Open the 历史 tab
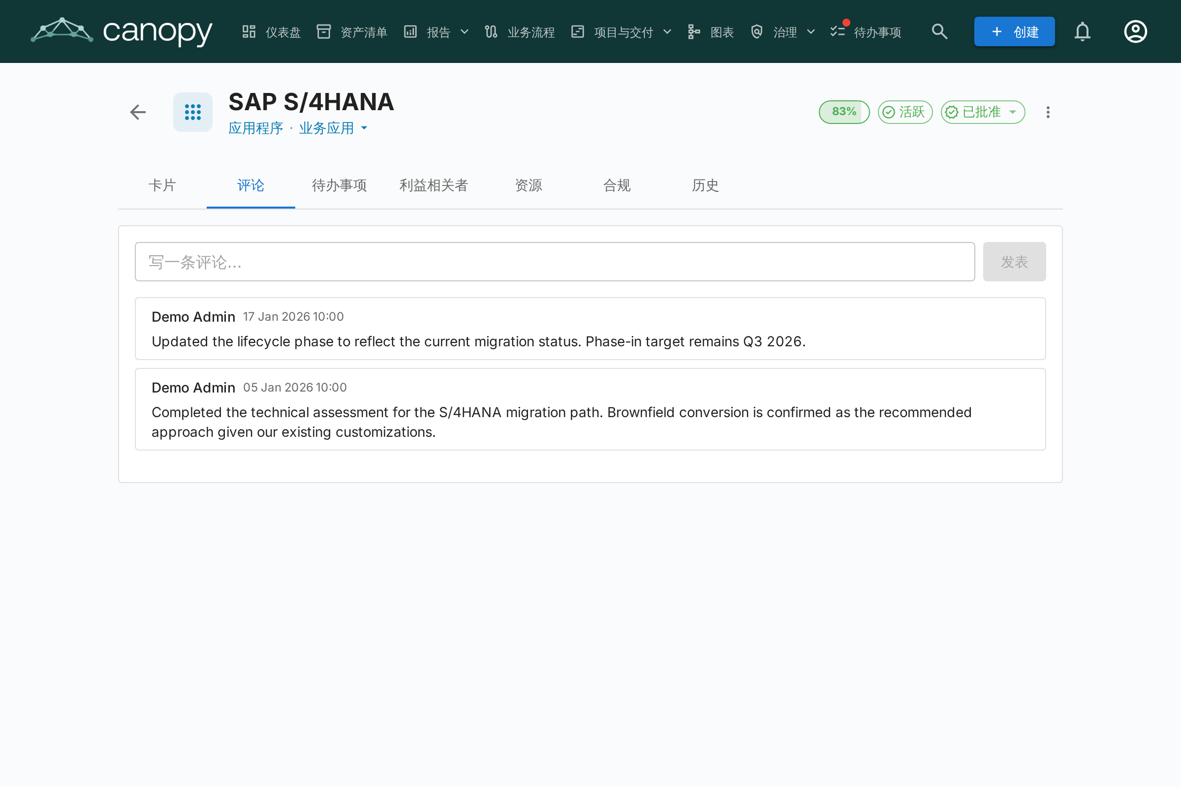This screenshot has width=1181, height=787. tap(706, 185)
